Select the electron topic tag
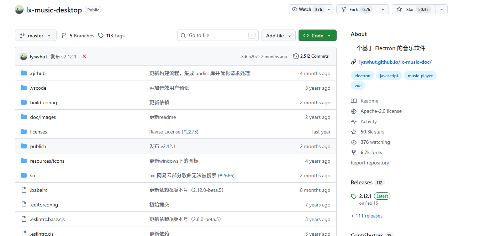The image size is (485, 236). (362, 75)
